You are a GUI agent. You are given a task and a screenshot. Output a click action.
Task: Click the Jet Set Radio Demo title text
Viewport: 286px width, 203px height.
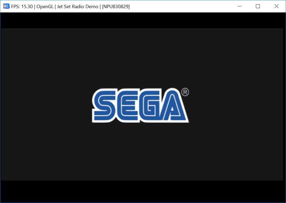78,7
